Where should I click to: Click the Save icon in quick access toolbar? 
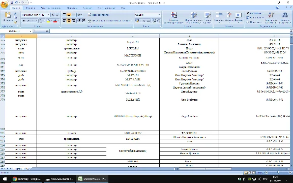(12, 3)
